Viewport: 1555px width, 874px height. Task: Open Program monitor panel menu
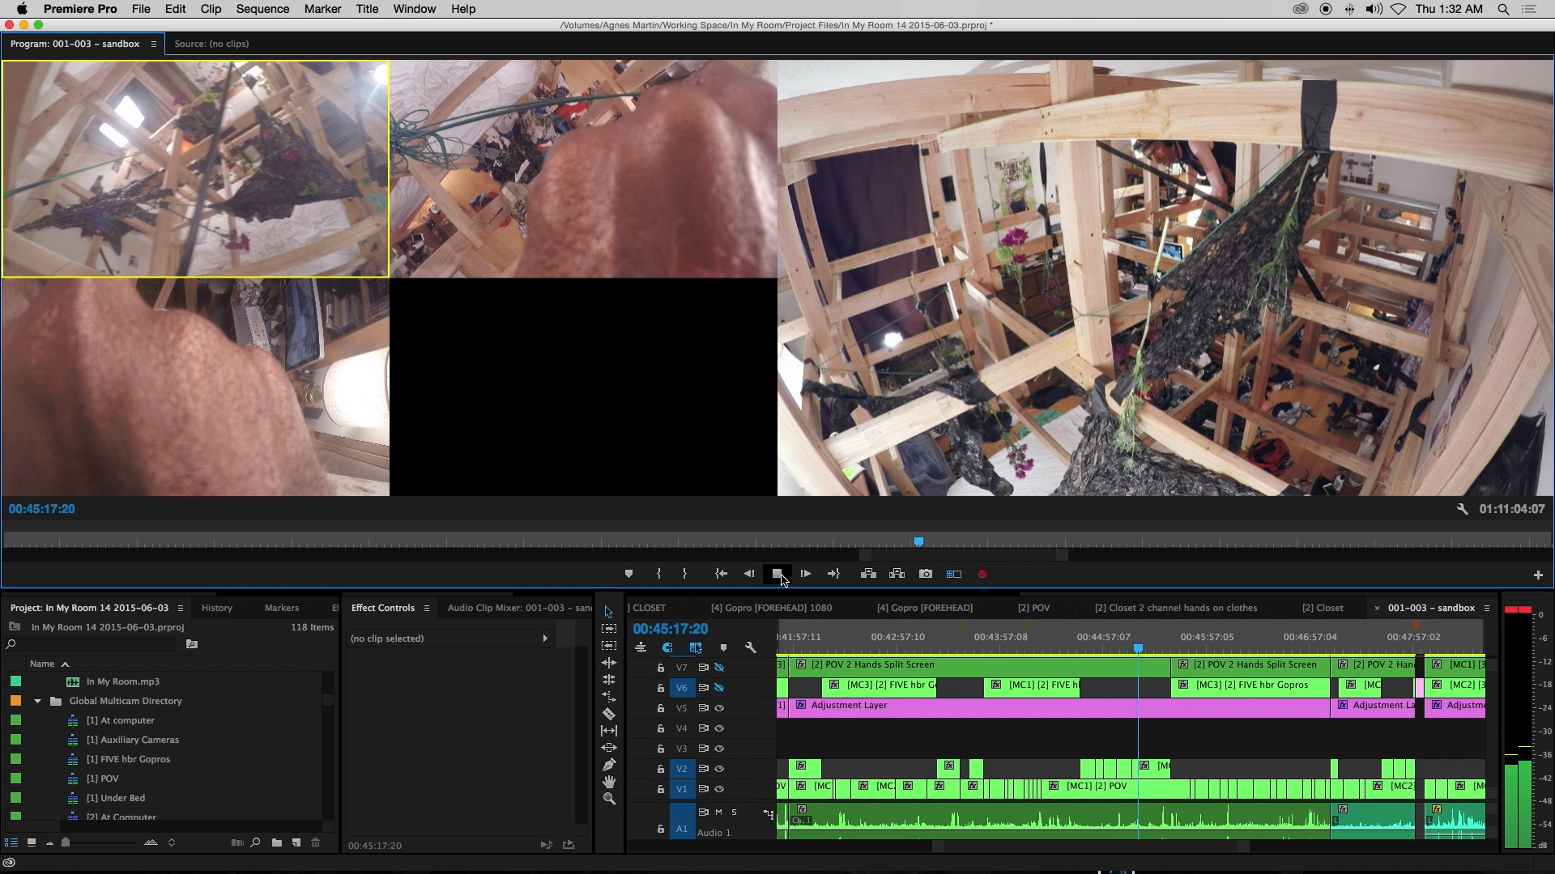(153, 44)
